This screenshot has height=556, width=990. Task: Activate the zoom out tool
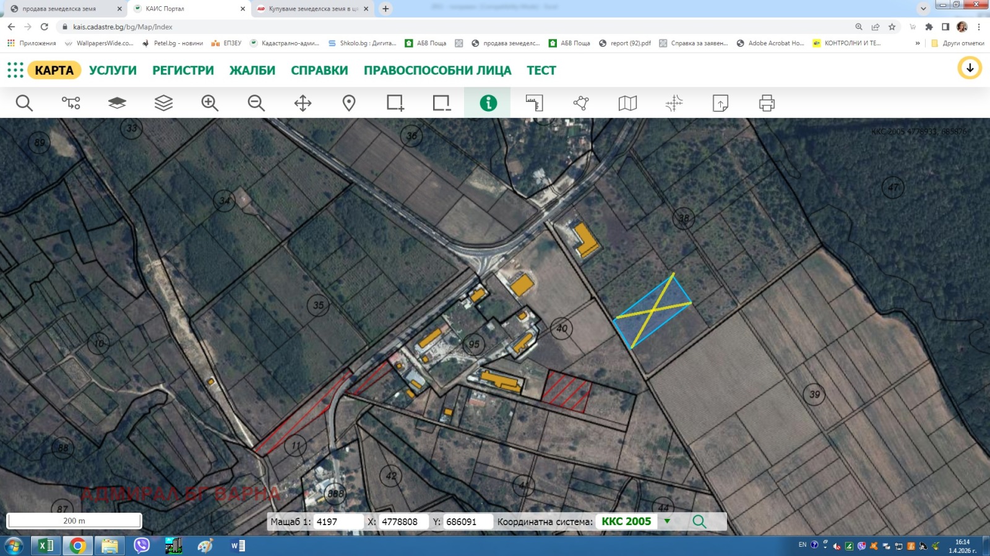coord(256,103)
